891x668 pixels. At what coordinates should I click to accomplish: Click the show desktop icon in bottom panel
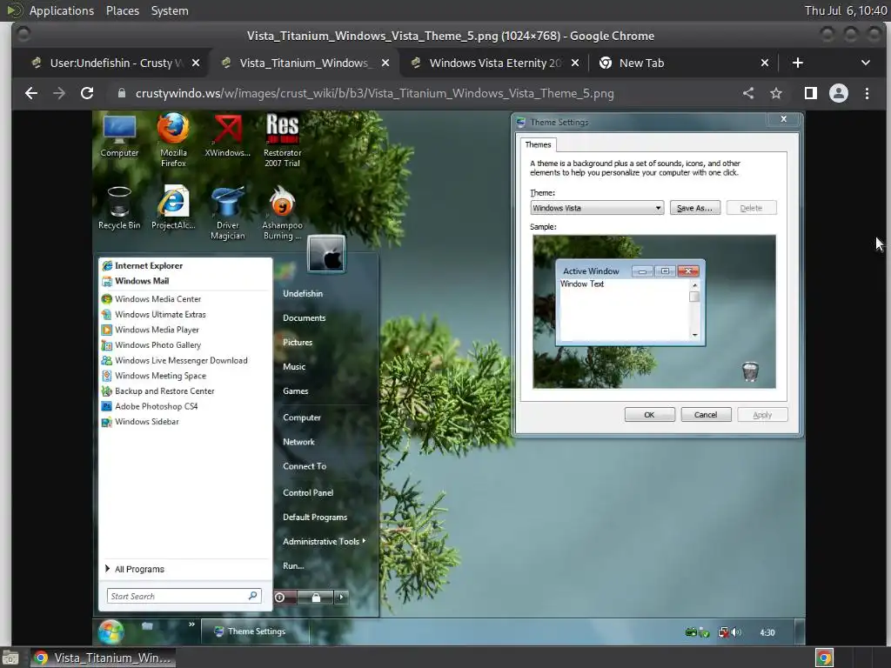pyautogui.click(x=10, y=658)
